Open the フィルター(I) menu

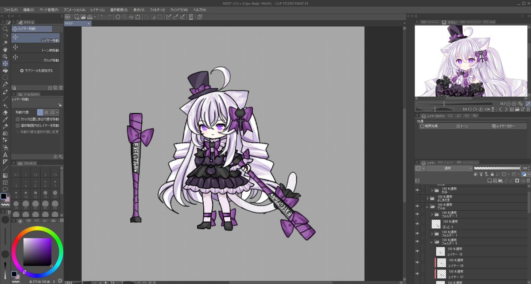click(x=158, y=10)
